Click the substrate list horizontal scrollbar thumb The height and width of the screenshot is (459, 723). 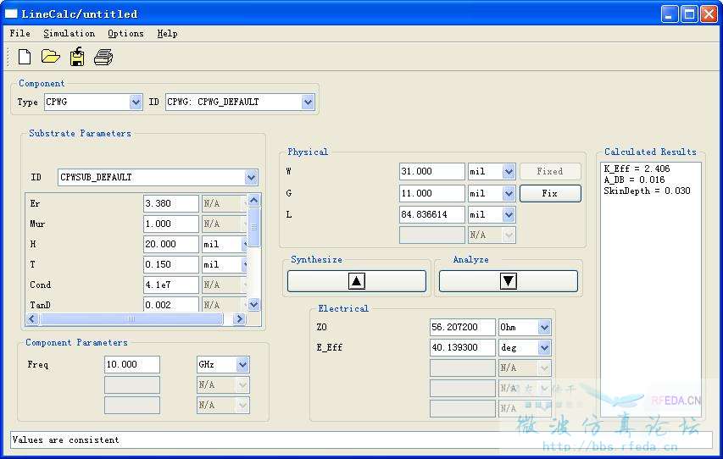coord(131,319)
